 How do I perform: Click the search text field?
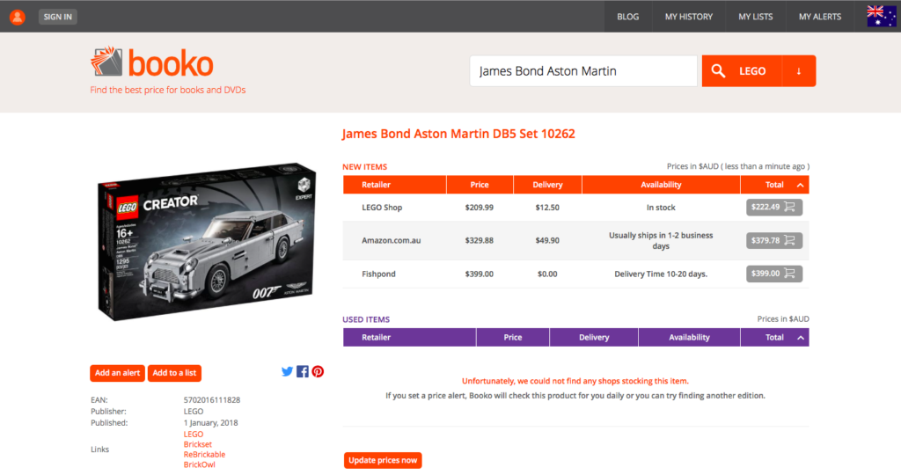tap(583, 71)
